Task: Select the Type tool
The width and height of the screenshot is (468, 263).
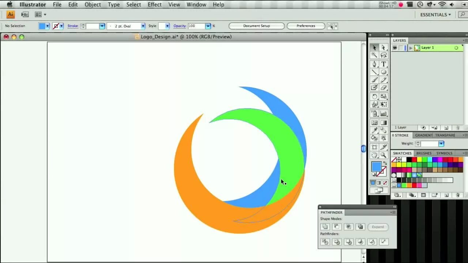Action: (x=384, y=64)
